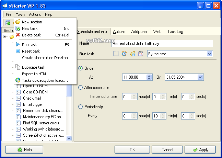Select the folder event Run task icon
222x158 pixels.
coord(132,54)
